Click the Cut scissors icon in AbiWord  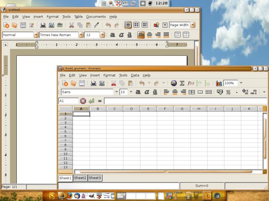[71, 25]
